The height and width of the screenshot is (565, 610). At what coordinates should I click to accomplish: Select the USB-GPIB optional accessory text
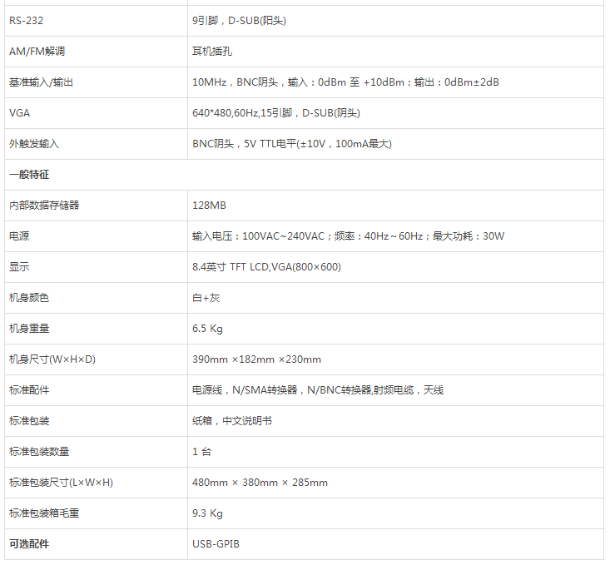click(216, 544)
